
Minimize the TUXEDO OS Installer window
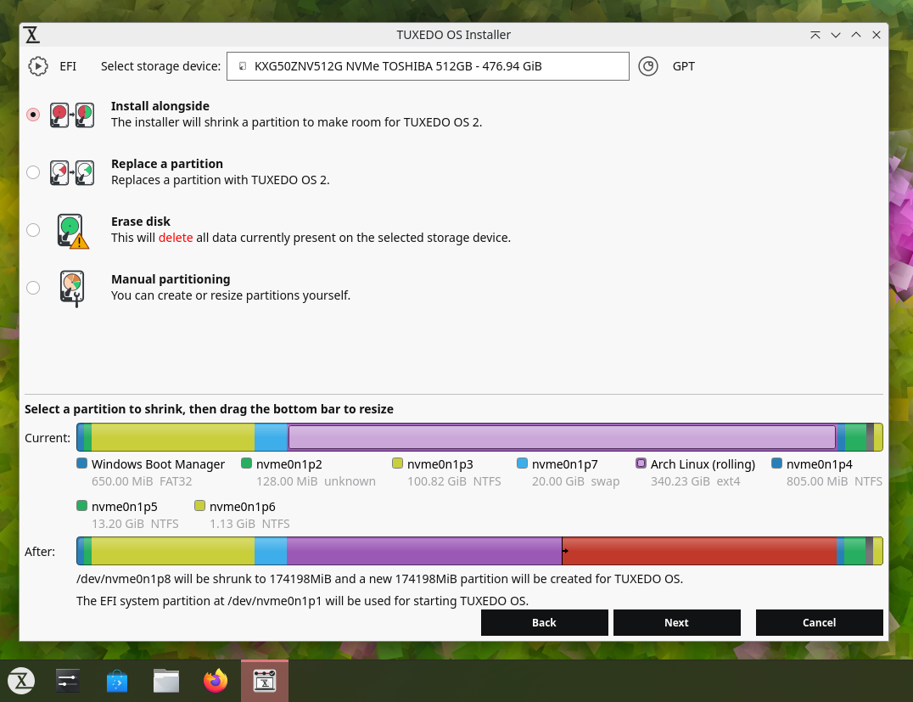click(836, 35)
